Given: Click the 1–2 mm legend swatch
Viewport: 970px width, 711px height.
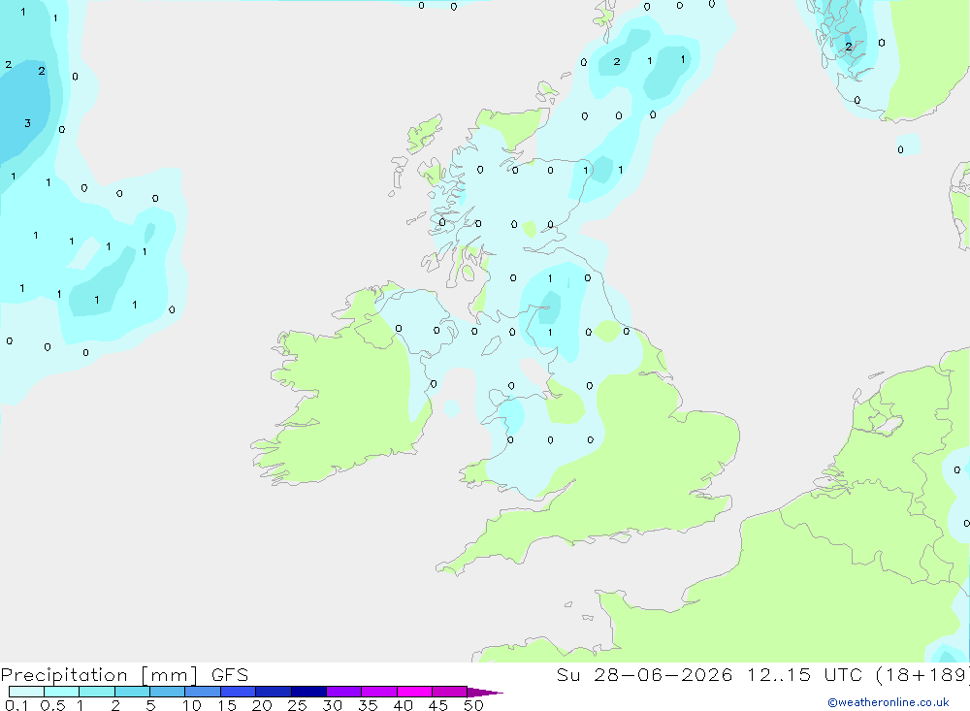Looking at the screenshot, I should [97, 692].
